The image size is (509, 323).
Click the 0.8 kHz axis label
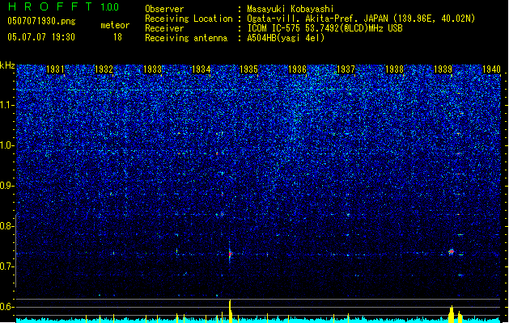(x=6, y=226)
